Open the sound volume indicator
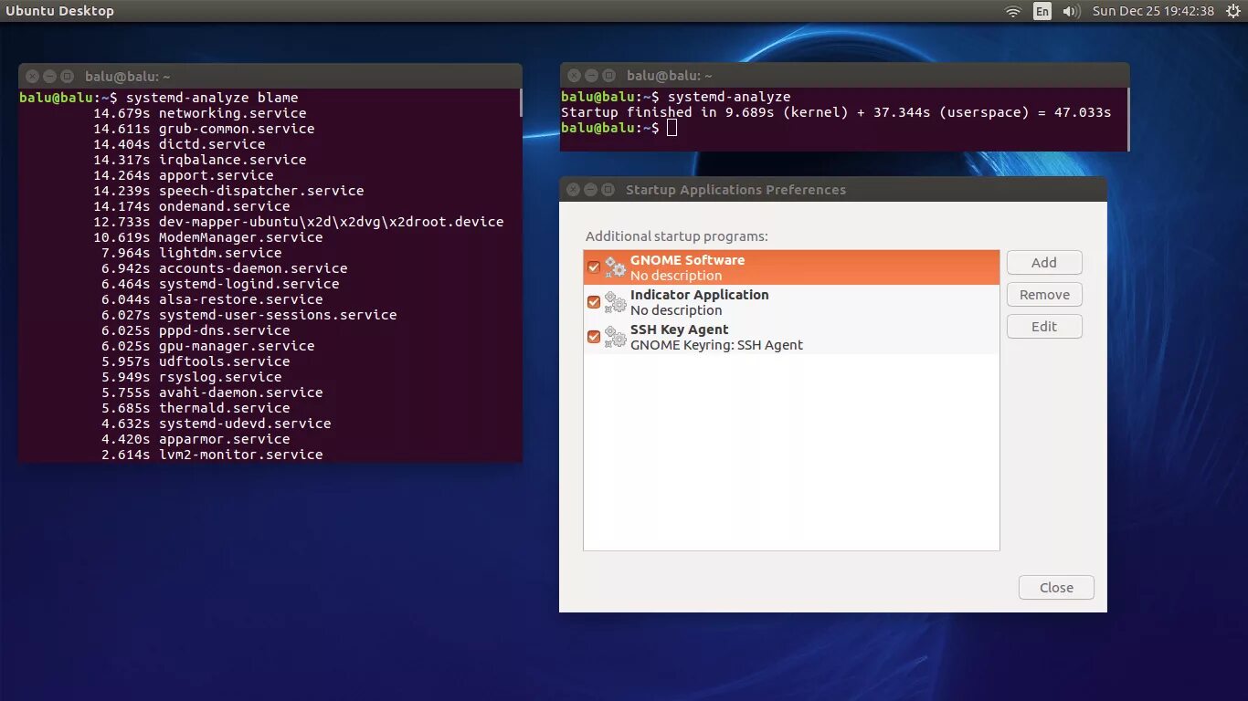Image resolution: width=1248 pixels, height=701 pixels. pyautogui.click(x=1073, y=11)
